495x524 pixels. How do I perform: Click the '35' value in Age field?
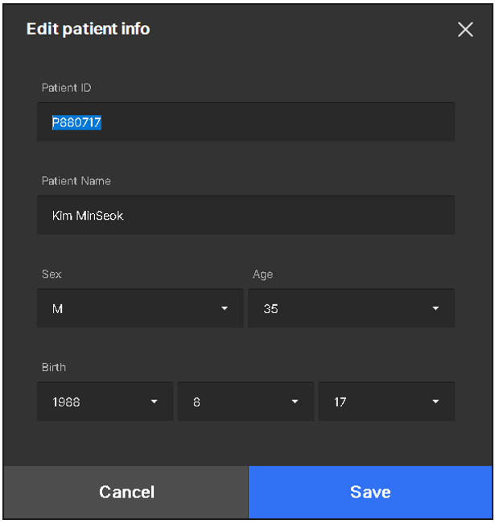click(x=270, y=309)
